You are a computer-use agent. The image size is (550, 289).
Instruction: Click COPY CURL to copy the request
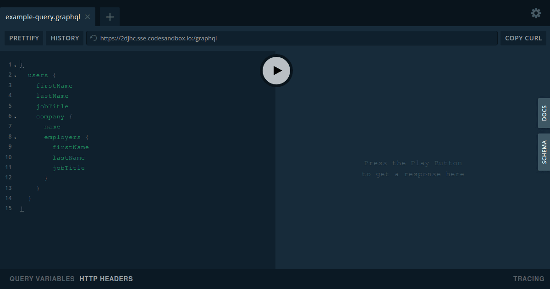pyautogui.click(x=523, y=38)
